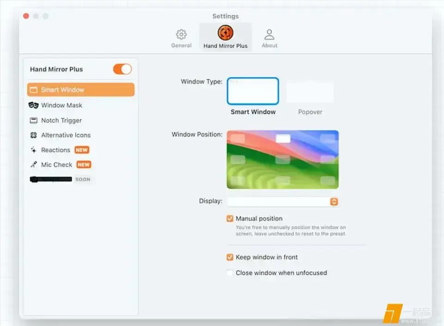
Task: Click the Window Mask theater masks icon
Action: [33, 105]
